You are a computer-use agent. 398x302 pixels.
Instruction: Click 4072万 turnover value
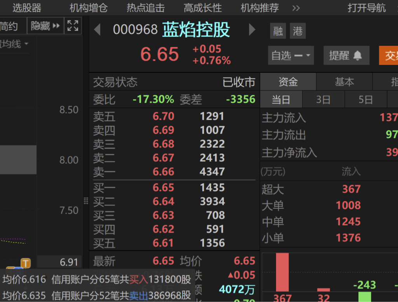click(x=237, y=289)
